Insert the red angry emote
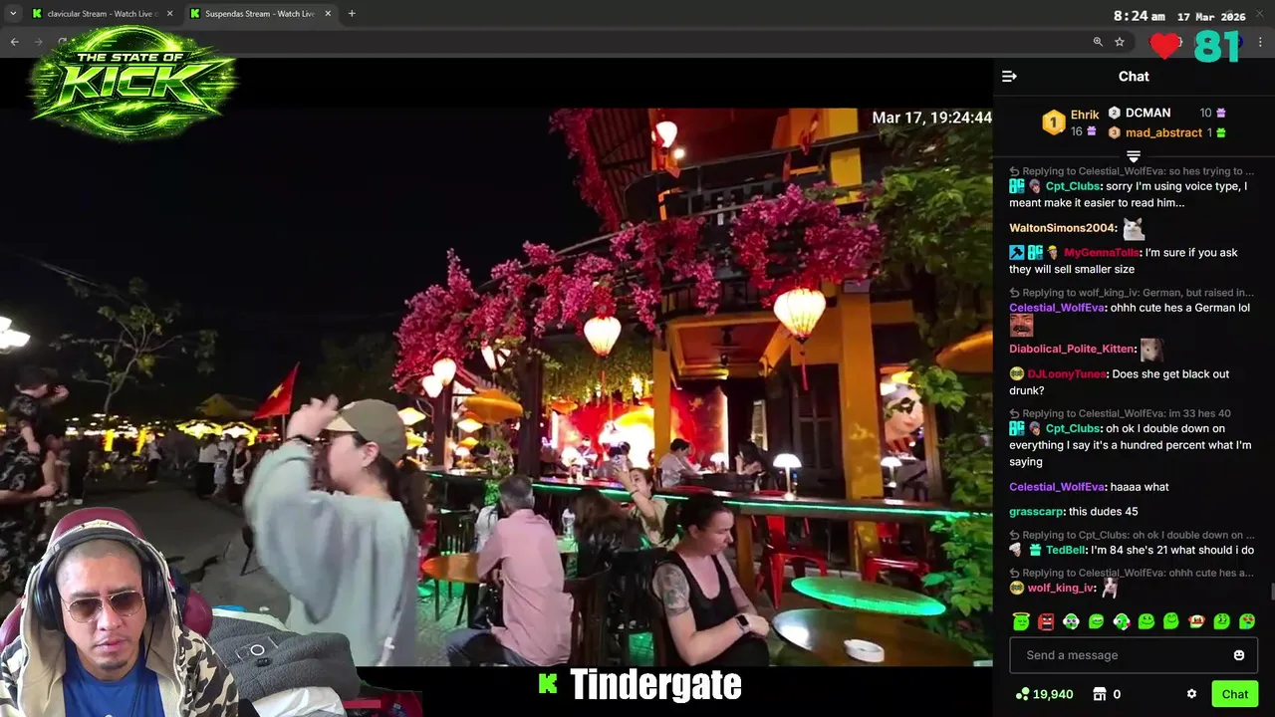This screenshot has height=717, width=1275. [1046, 621]
